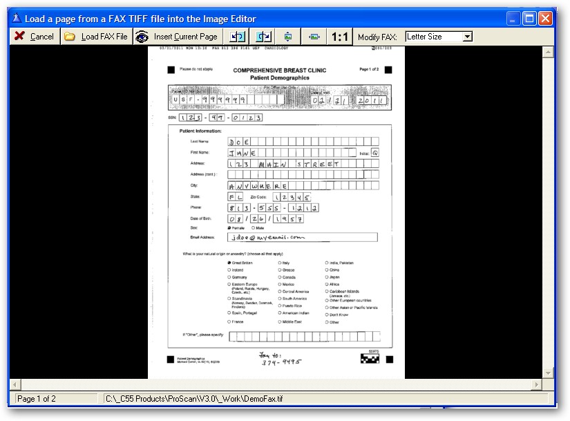Click the vertical-arrows fit height icon
This screenshot has width=570, height=421.
point(288,37)
